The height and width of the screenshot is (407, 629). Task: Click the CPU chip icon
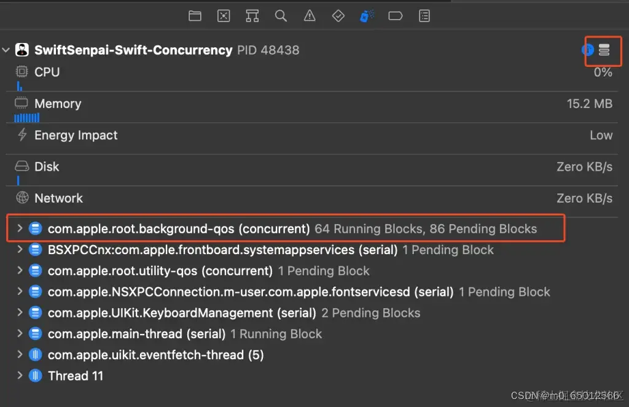click(21, 72)
